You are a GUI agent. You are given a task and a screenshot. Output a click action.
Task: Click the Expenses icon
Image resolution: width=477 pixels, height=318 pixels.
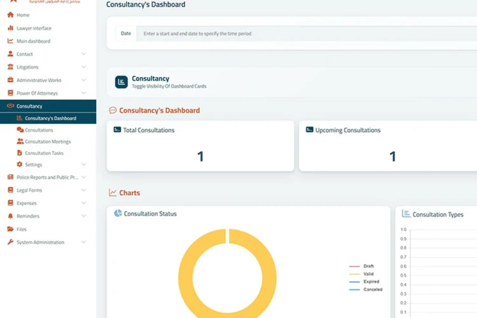[10, 203]
